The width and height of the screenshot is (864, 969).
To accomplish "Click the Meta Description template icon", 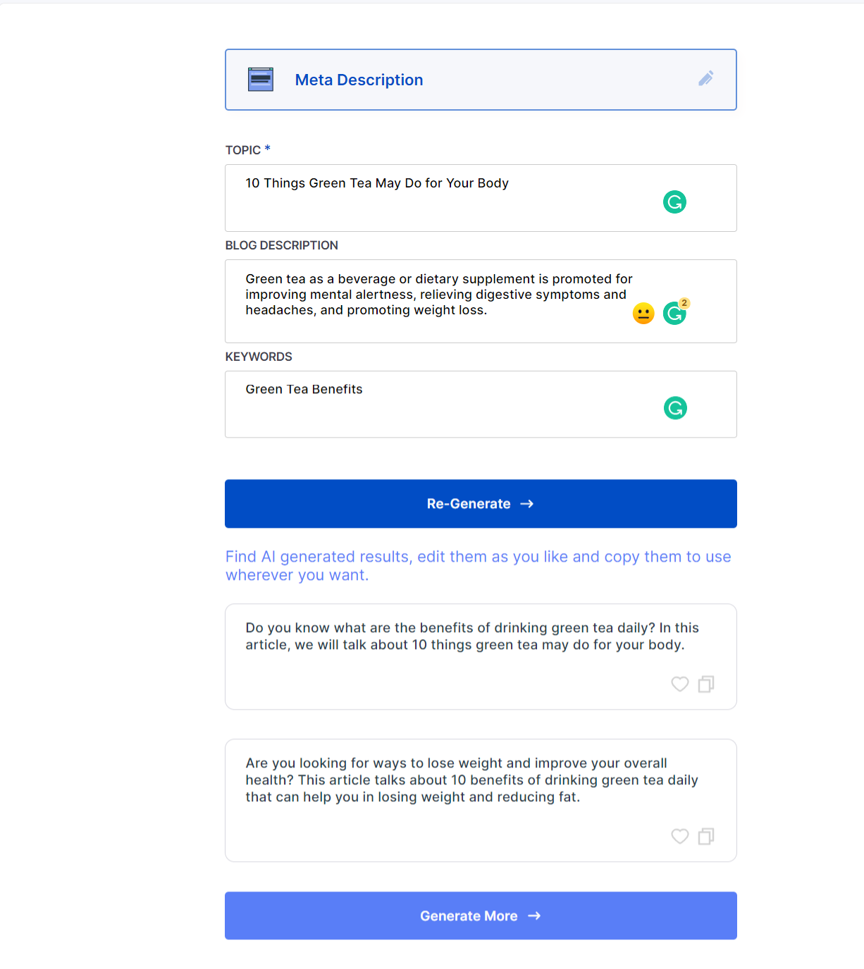I will [x=261, y=80].
